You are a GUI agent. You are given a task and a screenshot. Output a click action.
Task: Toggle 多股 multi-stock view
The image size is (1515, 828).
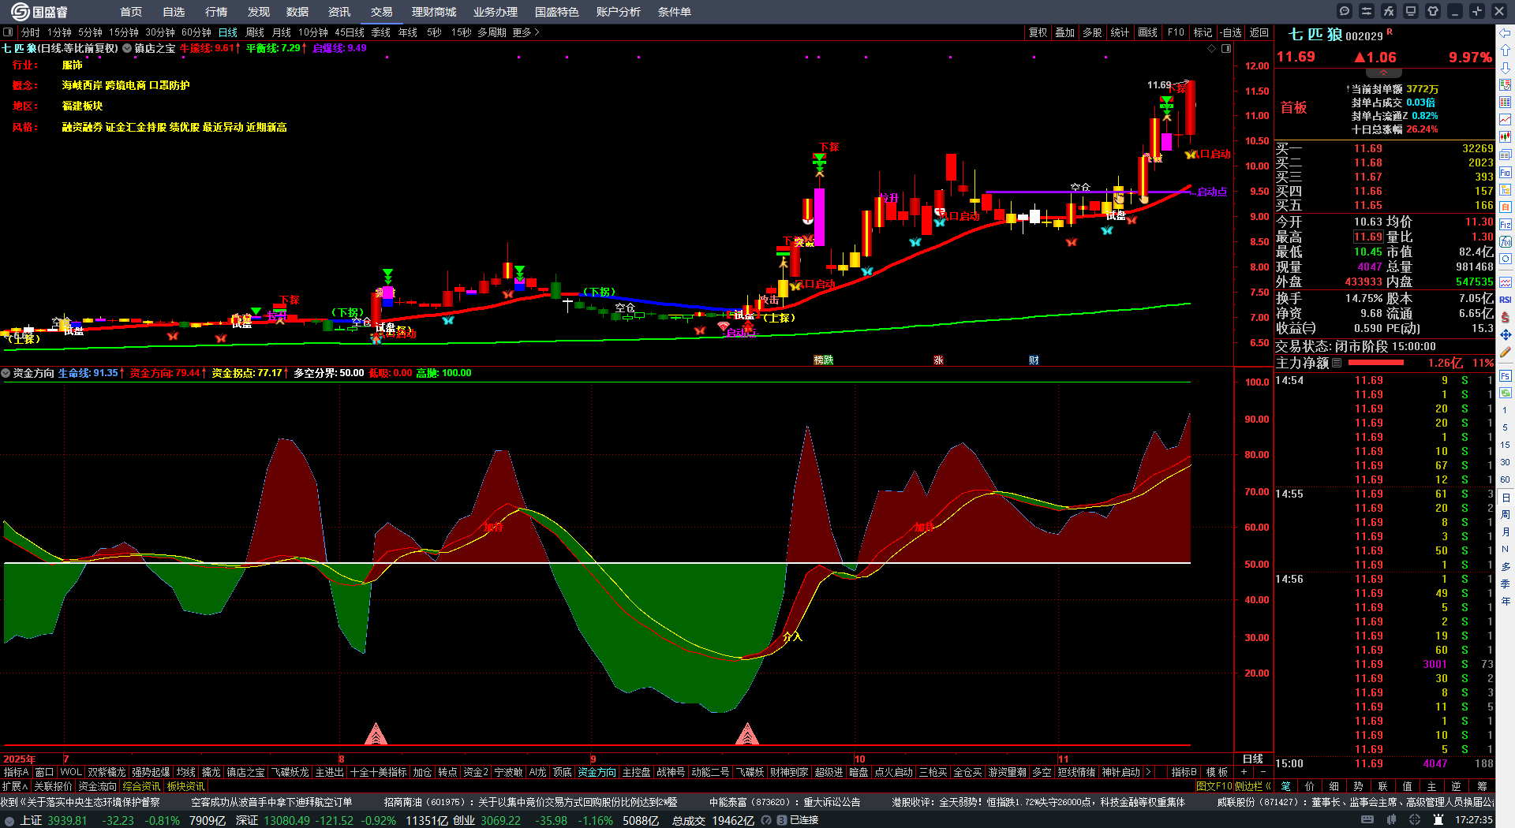click(1092, 32)
